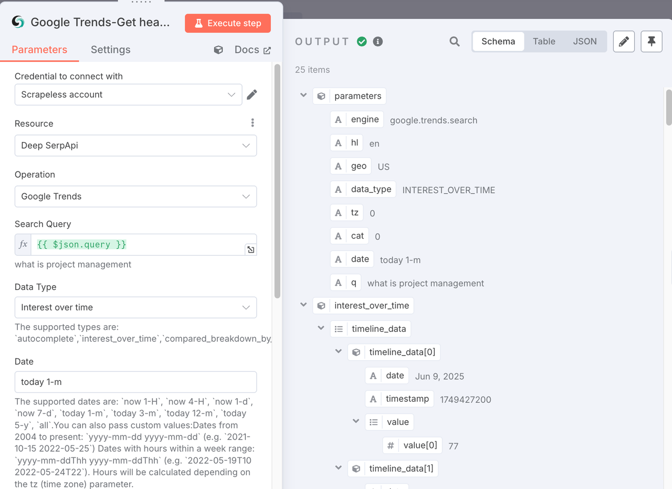Screen dimensions: 672x489
Task: Open expression editor expand icon in Search Query
Action: [251, 250]
